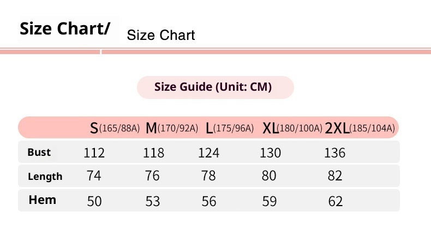Click hem value 50 for size S

[x=94, y=201]
